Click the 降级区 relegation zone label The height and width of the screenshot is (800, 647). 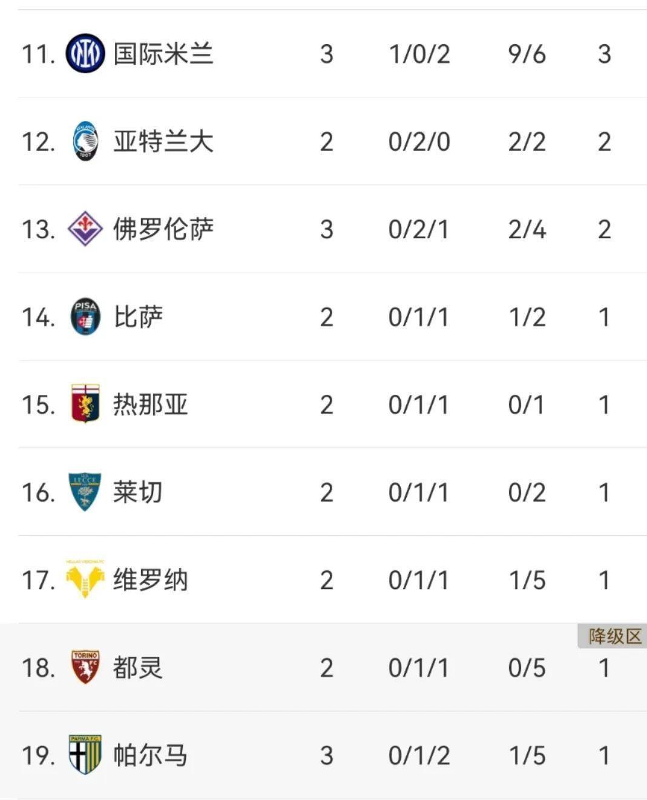(x=614, y=637)
